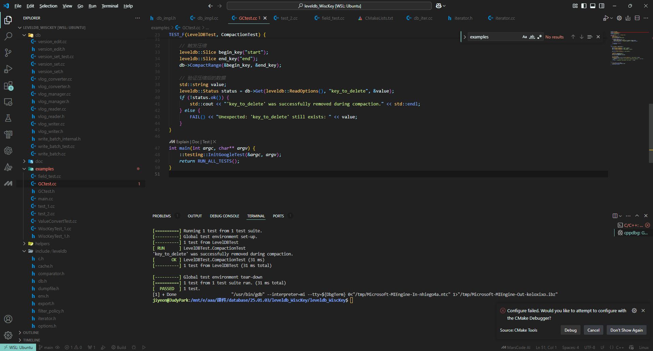Click the editor minimap

628,48
